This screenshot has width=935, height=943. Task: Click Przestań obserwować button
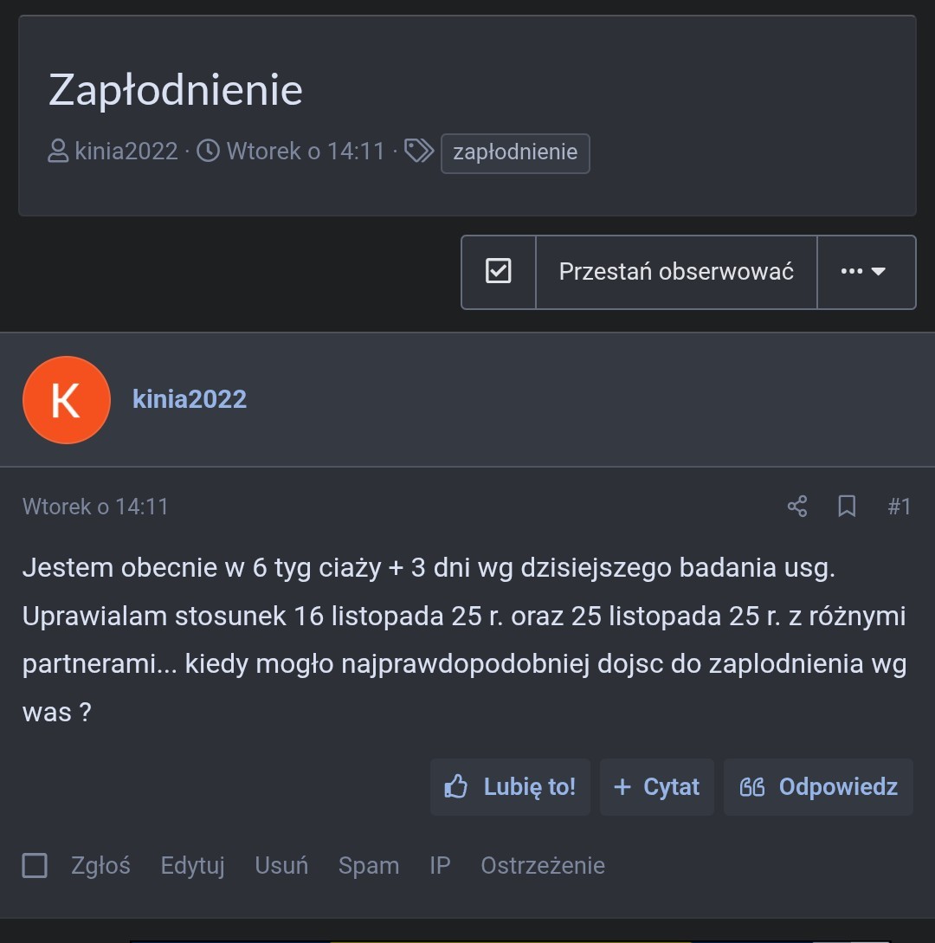tap(676, 272)
